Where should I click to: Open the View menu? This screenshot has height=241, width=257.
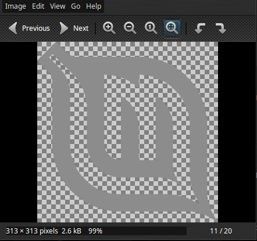click(x=58, y=6)
